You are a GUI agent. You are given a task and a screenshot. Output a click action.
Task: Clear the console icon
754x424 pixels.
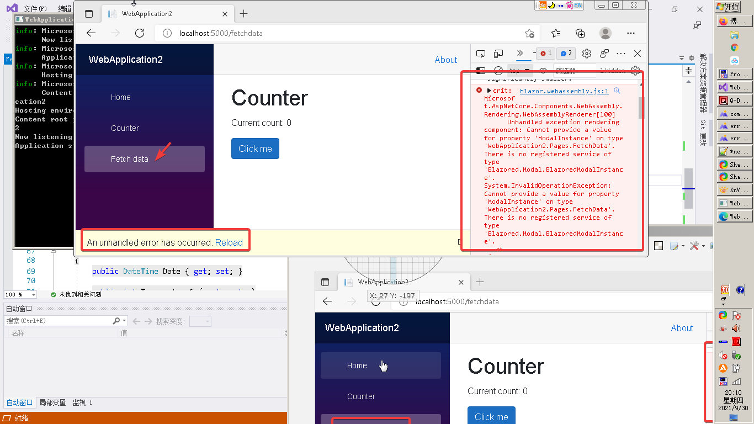[498, 71]
